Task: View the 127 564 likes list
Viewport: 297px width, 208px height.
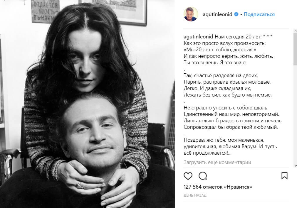Action: pyautogui.click(x=218, y=187)
